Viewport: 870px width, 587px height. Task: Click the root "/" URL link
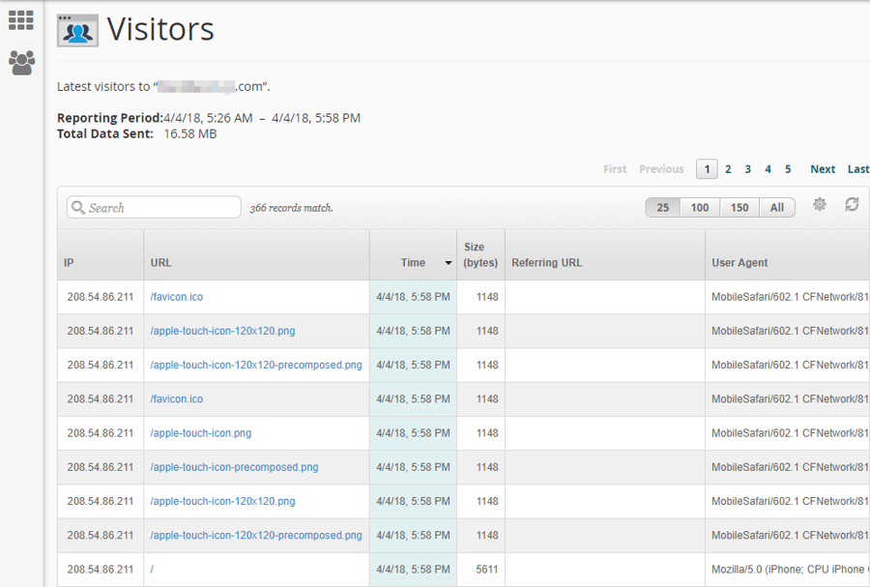[151, 570]
